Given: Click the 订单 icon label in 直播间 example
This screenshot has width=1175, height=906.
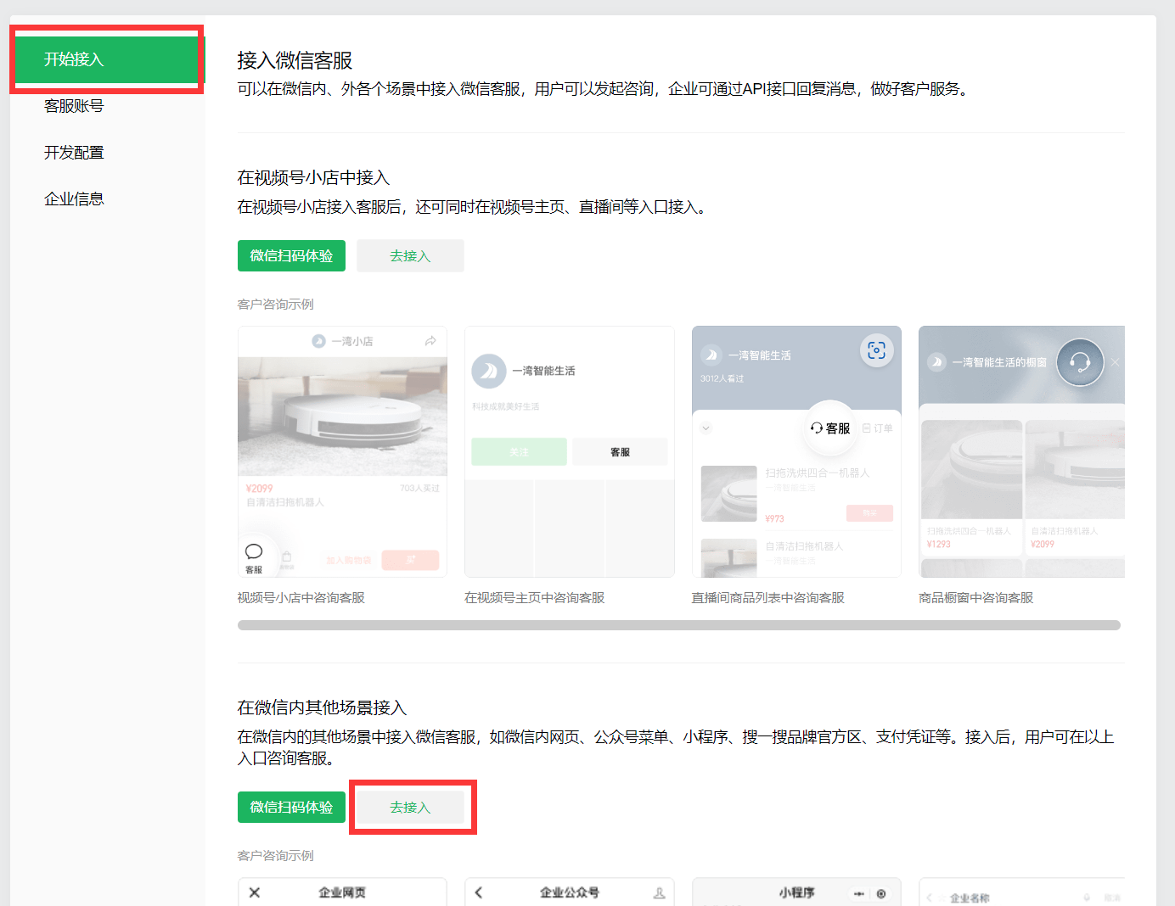Looking at the screenshot, I should [x=878, y=428].
